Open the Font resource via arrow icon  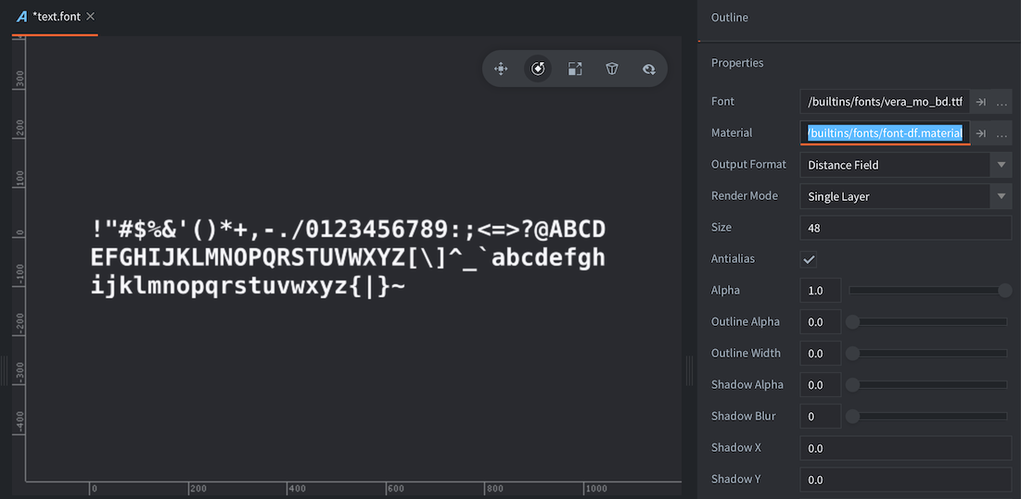pos(980,102)
